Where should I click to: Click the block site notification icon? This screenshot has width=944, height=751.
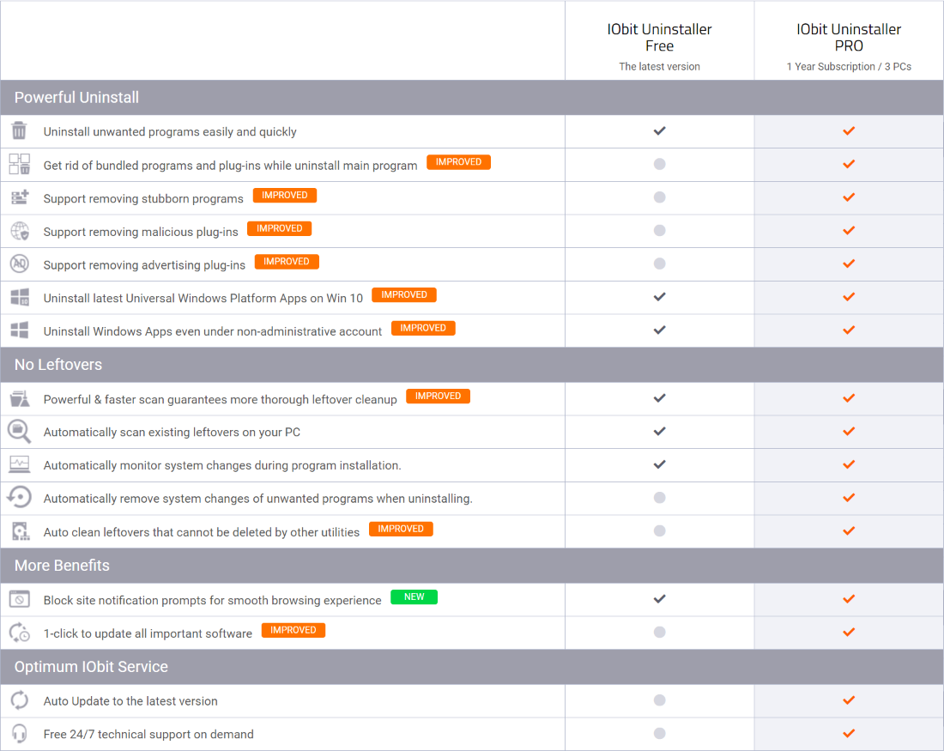tap(19, 599)
